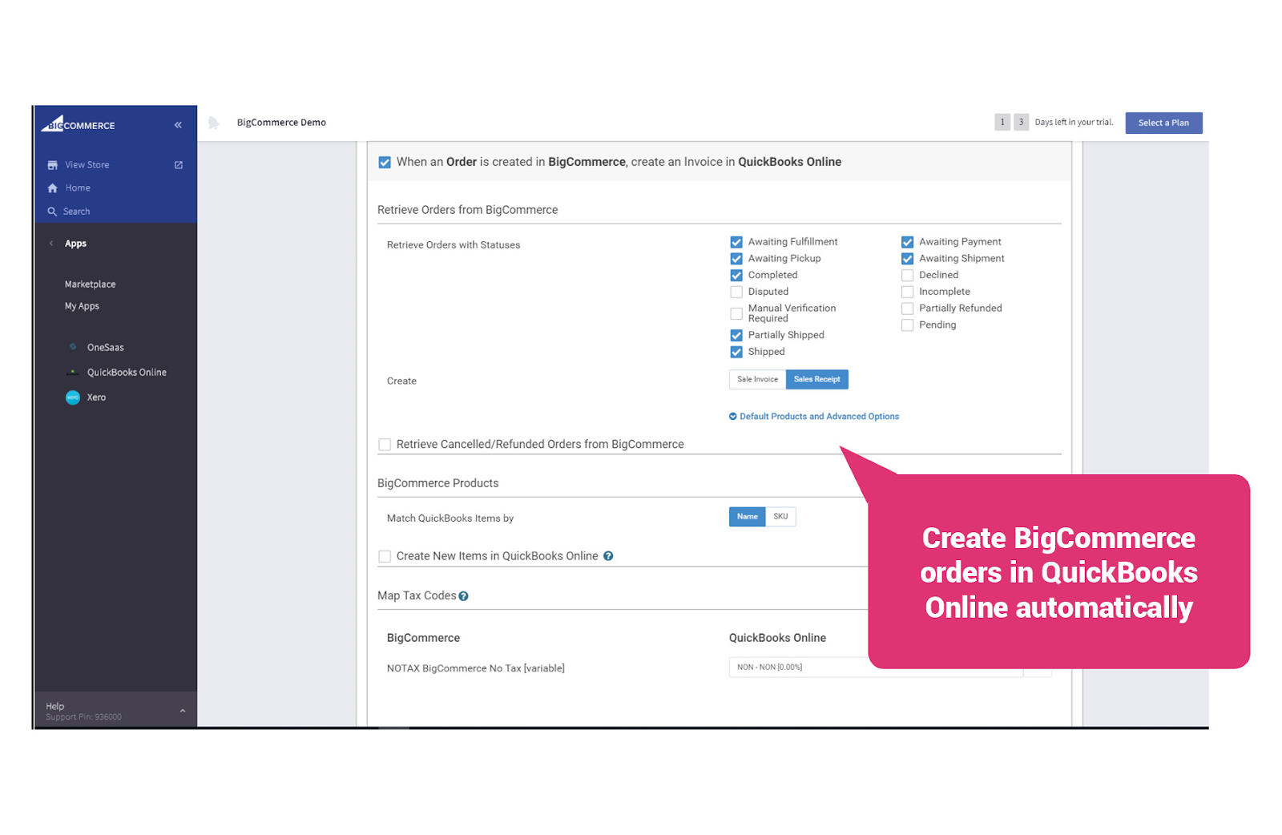This screenshot has height=835, width=1282.
Task: Open Default Products and Advanced Options link
Action: coord(819,417)
